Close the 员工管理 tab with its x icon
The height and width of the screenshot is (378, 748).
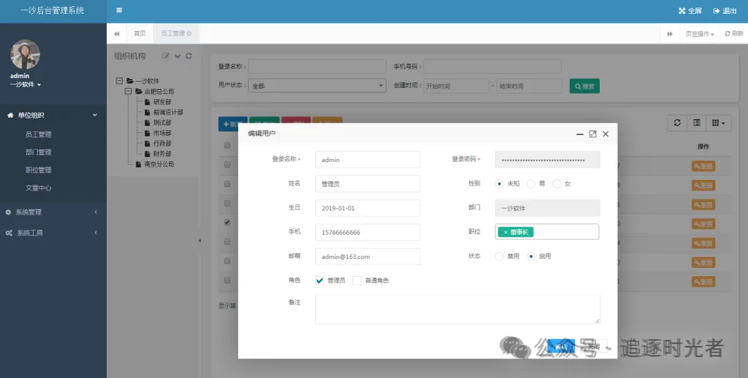point(189,33)
